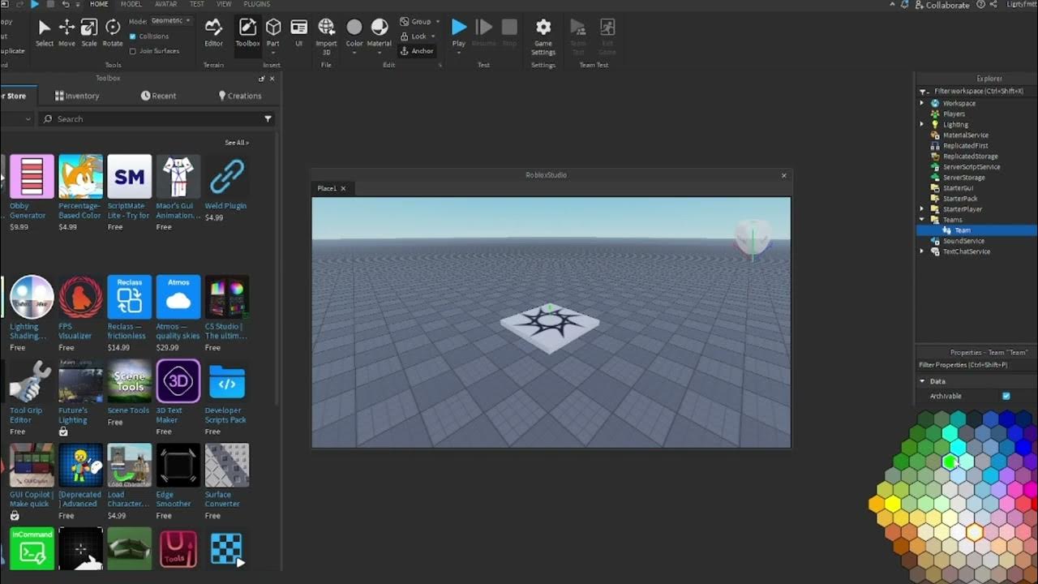Image resolution: width=1038 pixels, height=584 pixels.
Task: Select the ScriptMate Lite plugin
Action: click(x=129, y=176)
